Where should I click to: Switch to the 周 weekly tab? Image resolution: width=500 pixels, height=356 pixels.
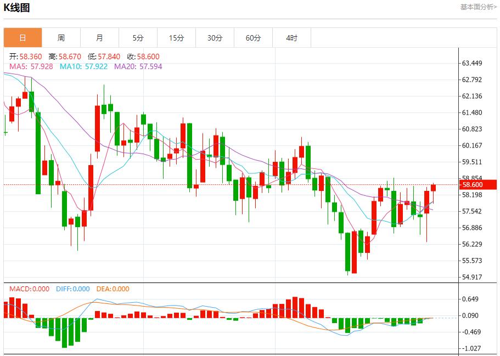click(61, 38)
